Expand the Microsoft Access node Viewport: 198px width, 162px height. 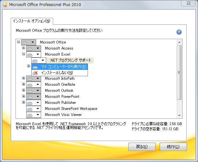pyautogui.click(x=23, y=48)
